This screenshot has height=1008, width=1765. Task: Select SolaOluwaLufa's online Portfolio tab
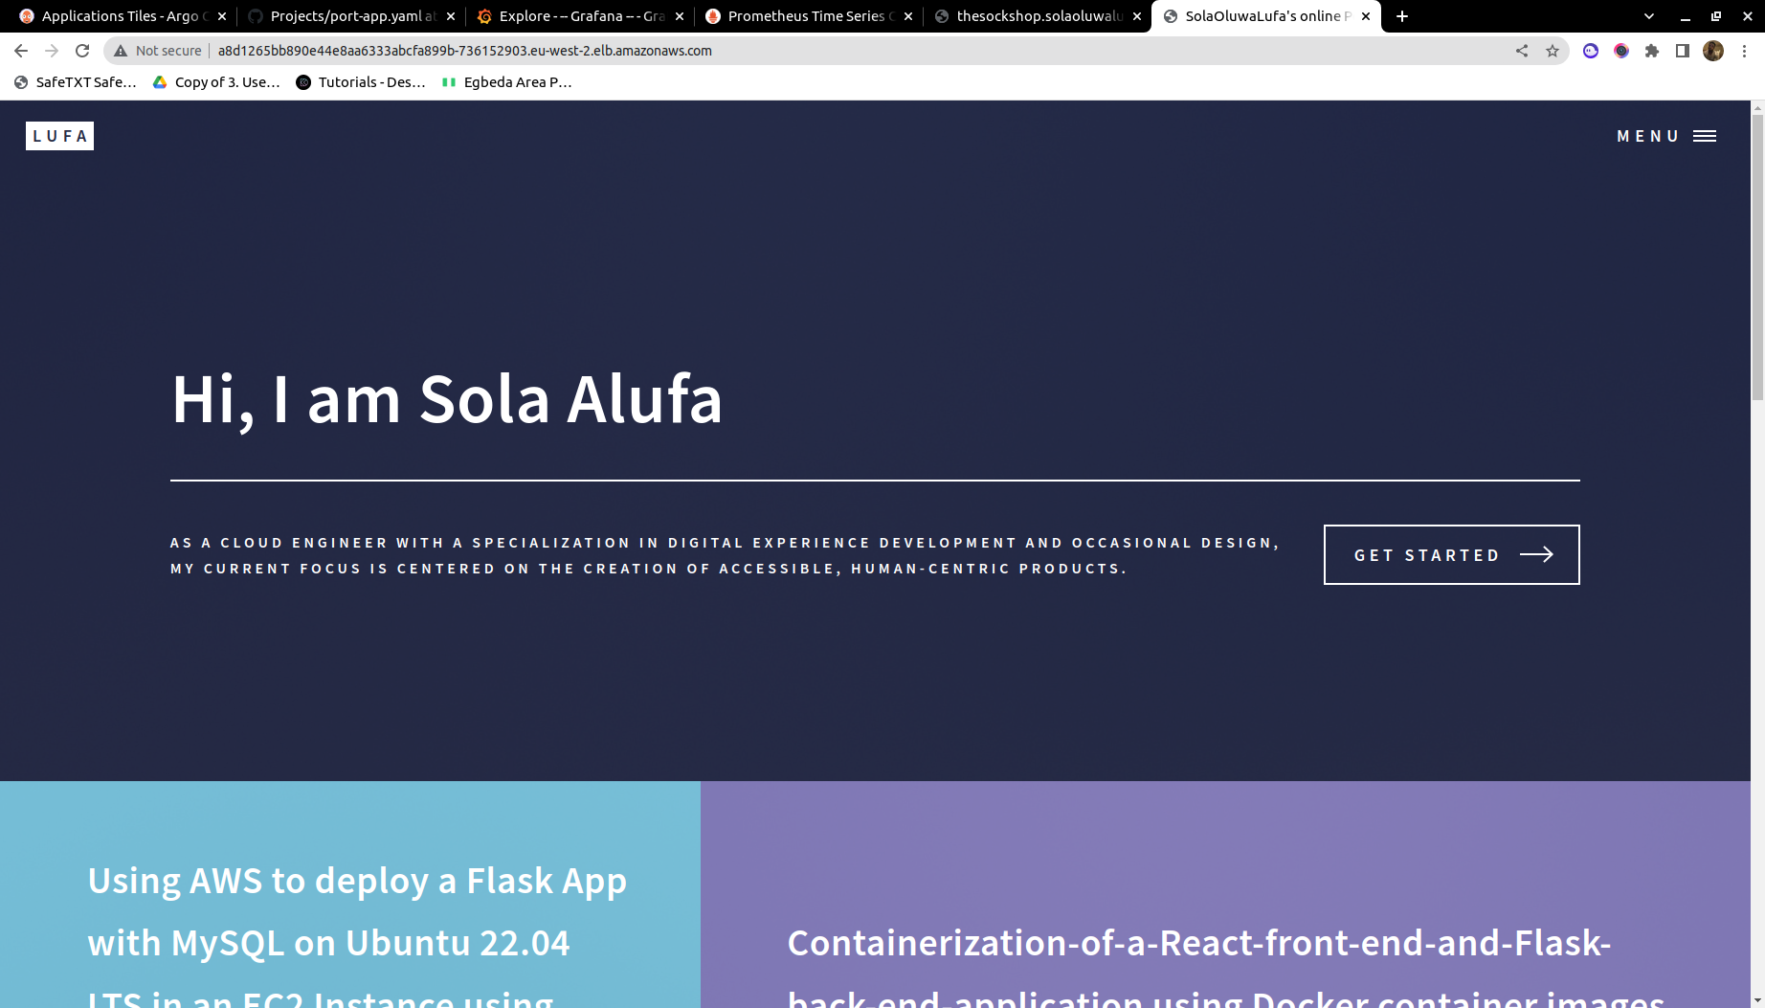(x=1266, y=16)
